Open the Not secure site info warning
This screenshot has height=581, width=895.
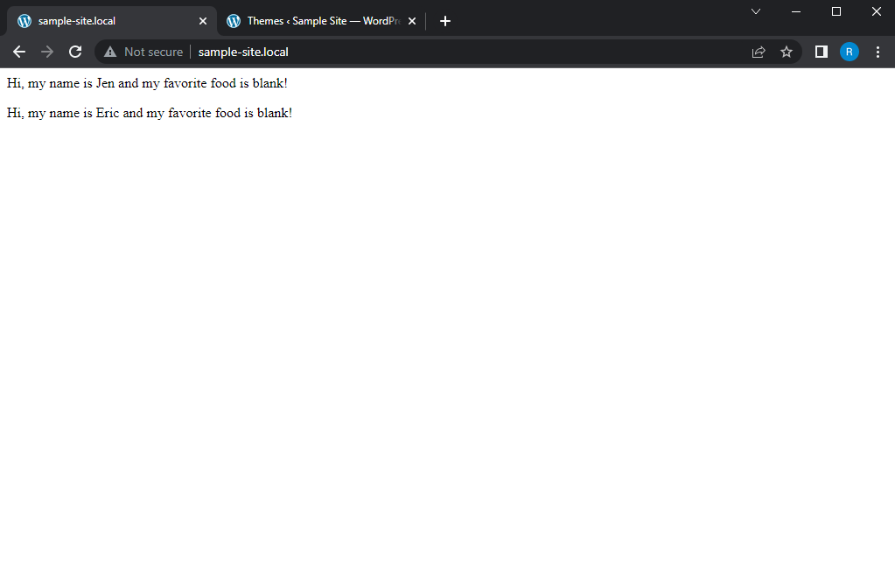pos(143,52)
